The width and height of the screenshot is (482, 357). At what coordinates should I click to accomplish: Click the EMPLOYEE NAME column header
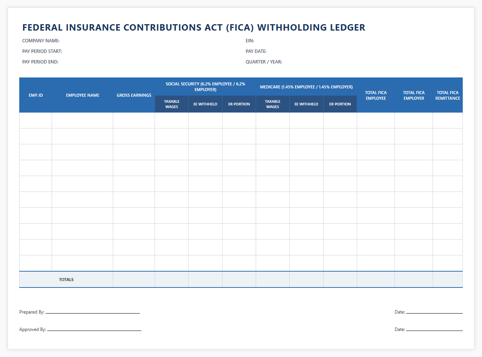point(83,95)
